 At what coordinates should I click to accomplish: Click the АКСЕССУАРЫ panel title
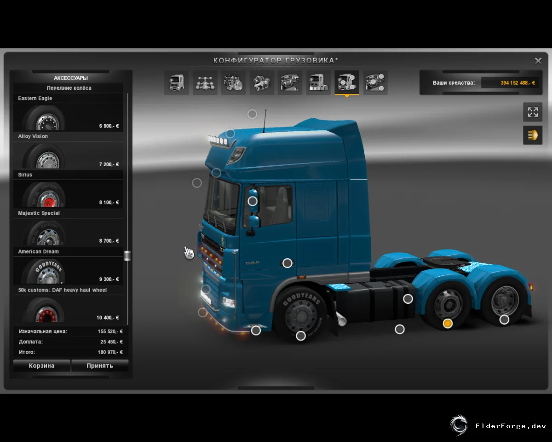tap(71, 78)
